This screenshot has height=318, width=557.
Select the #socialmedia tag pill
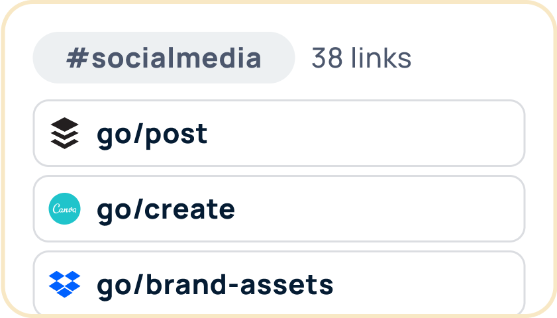coord(163,58)
